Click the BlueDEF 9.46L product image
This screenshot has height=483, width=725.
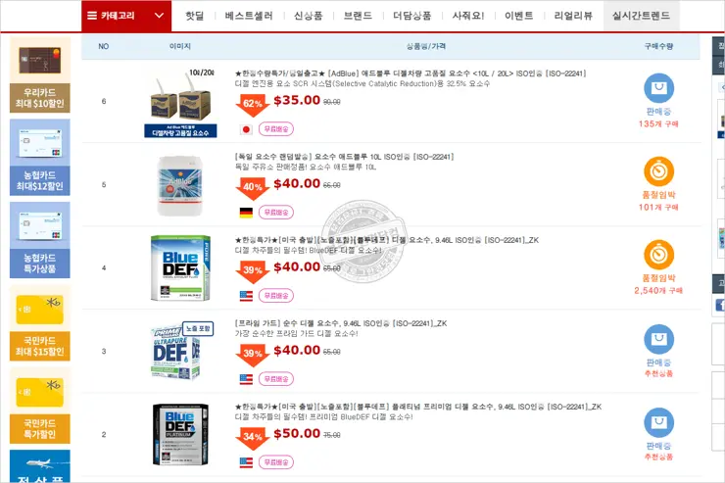click(180, 267)
